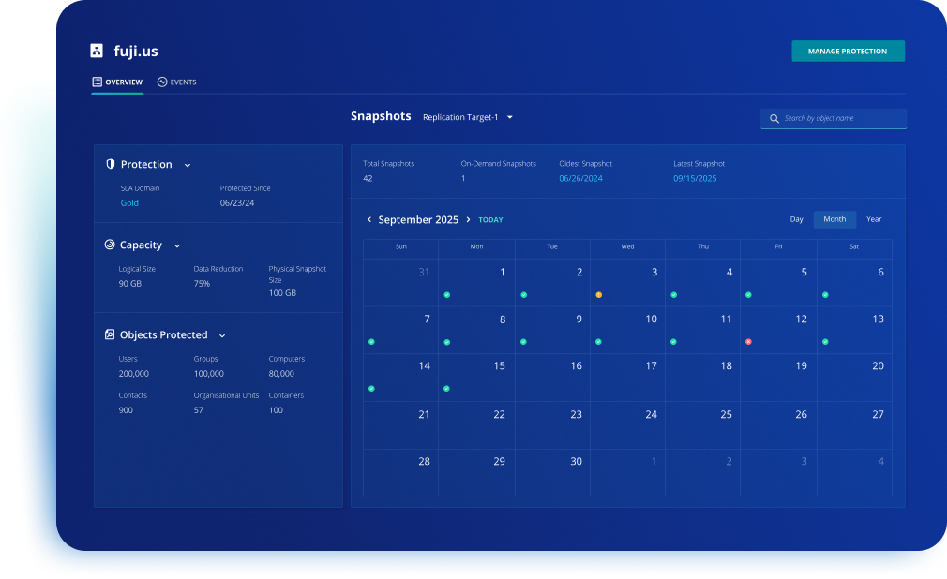Open the Gold SLA Domain link

129,203
